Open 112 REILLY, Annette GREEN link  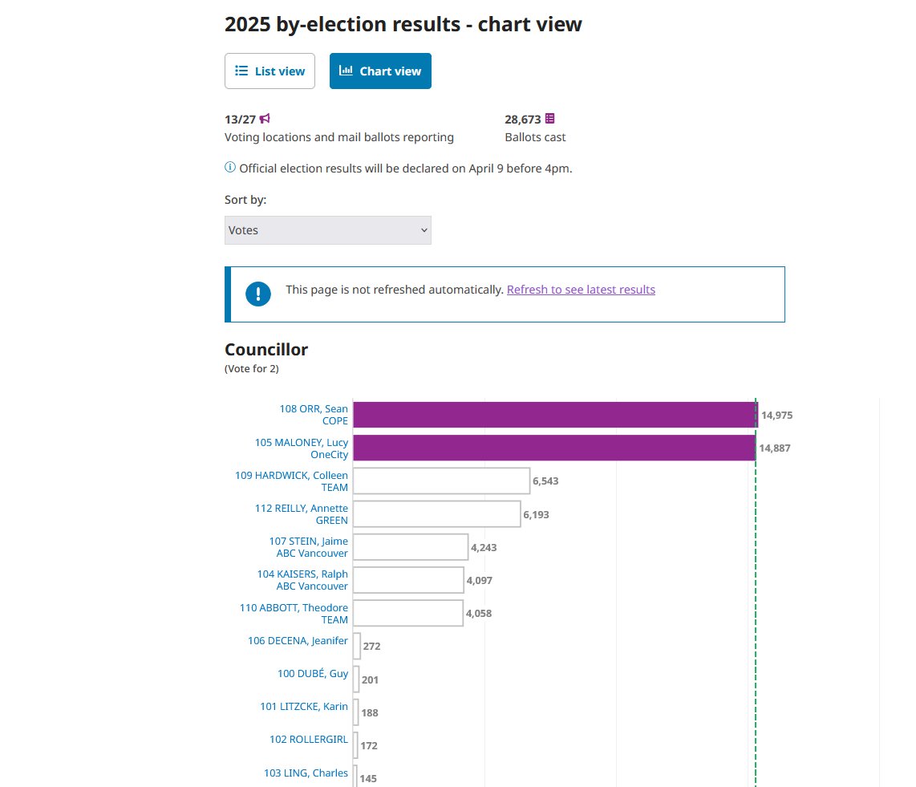click(302, 514)
